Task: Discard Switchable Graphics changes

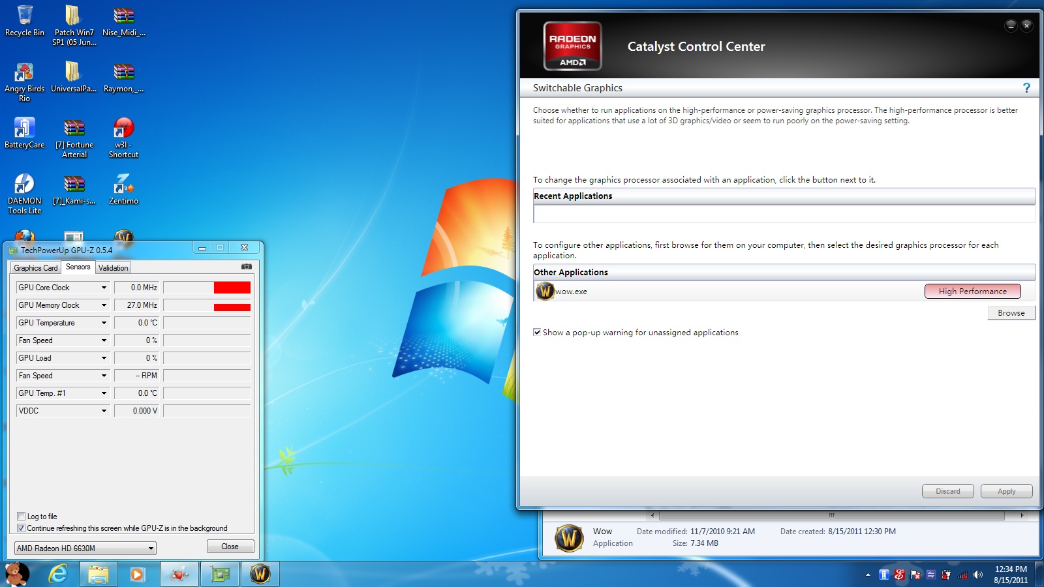Action: (947, 491)
